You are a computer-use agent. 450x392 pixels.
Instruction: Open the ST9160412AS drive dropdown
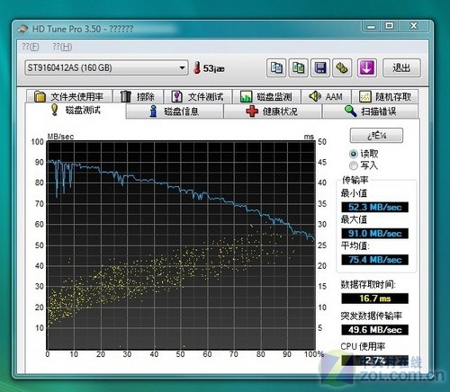106,67
